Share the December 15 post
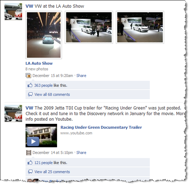Screen dimensions: 189x184 pos(81,76)
